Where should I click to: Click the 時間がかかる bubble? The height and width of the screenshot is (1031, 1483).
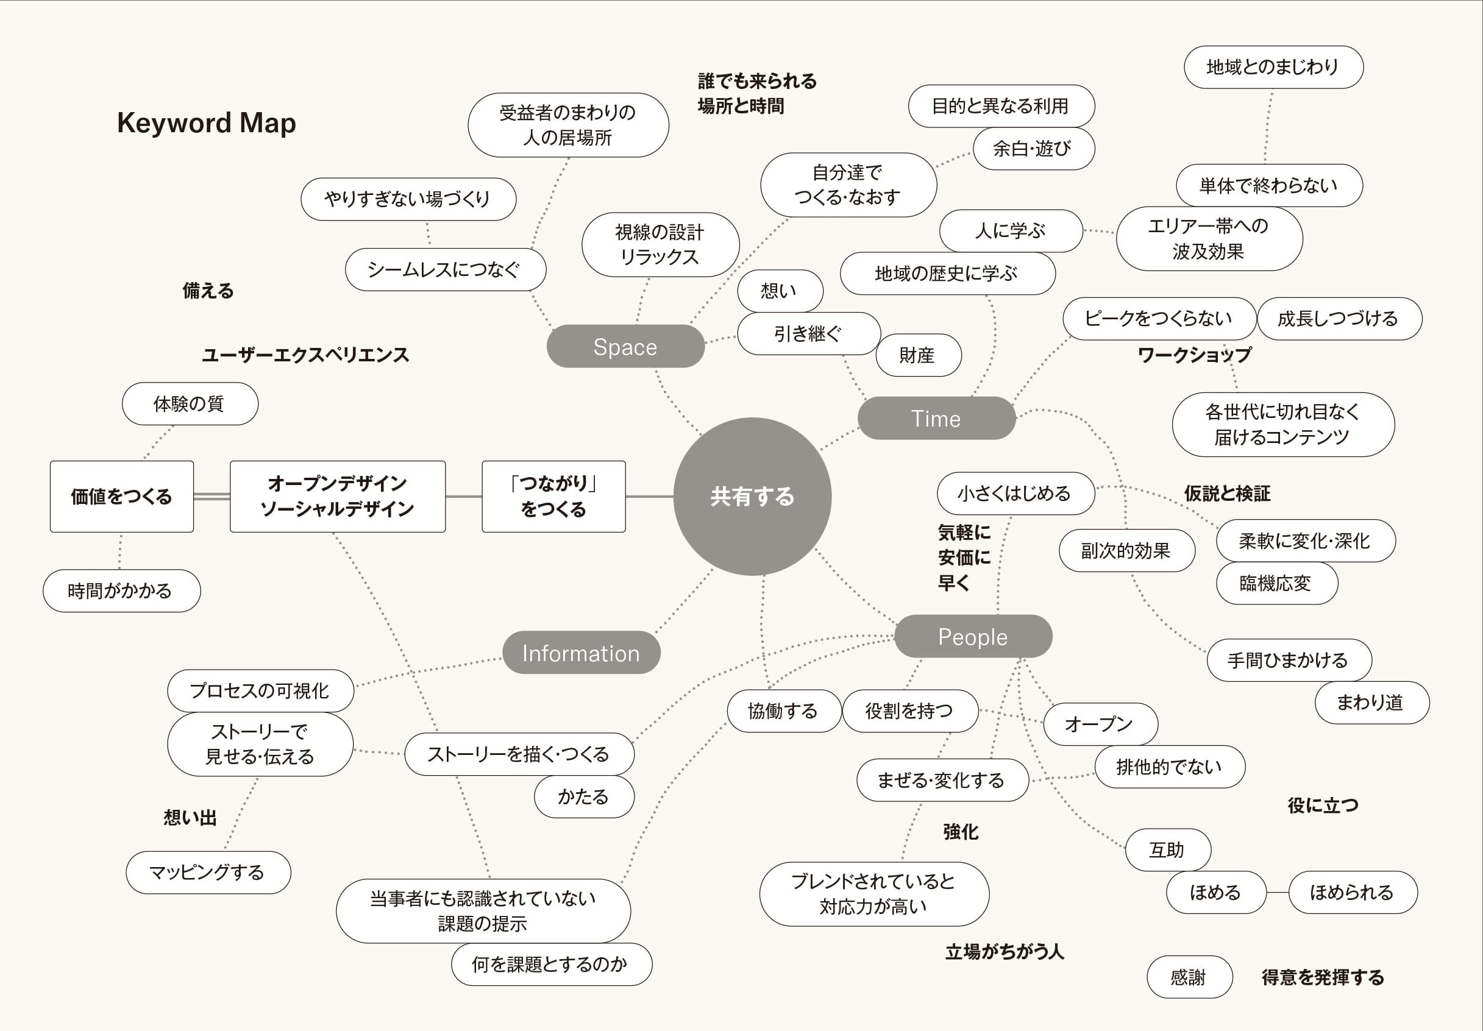point(121,590)
